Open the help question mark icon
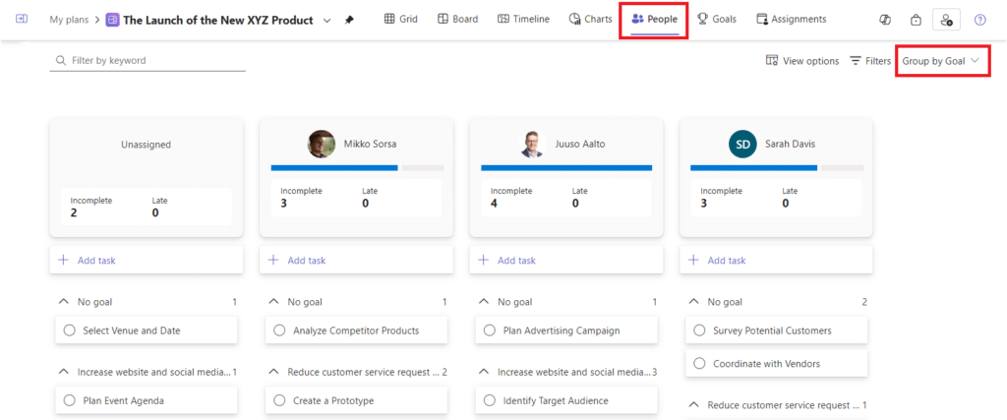1007x420 pixels. (x=980, y=20)
